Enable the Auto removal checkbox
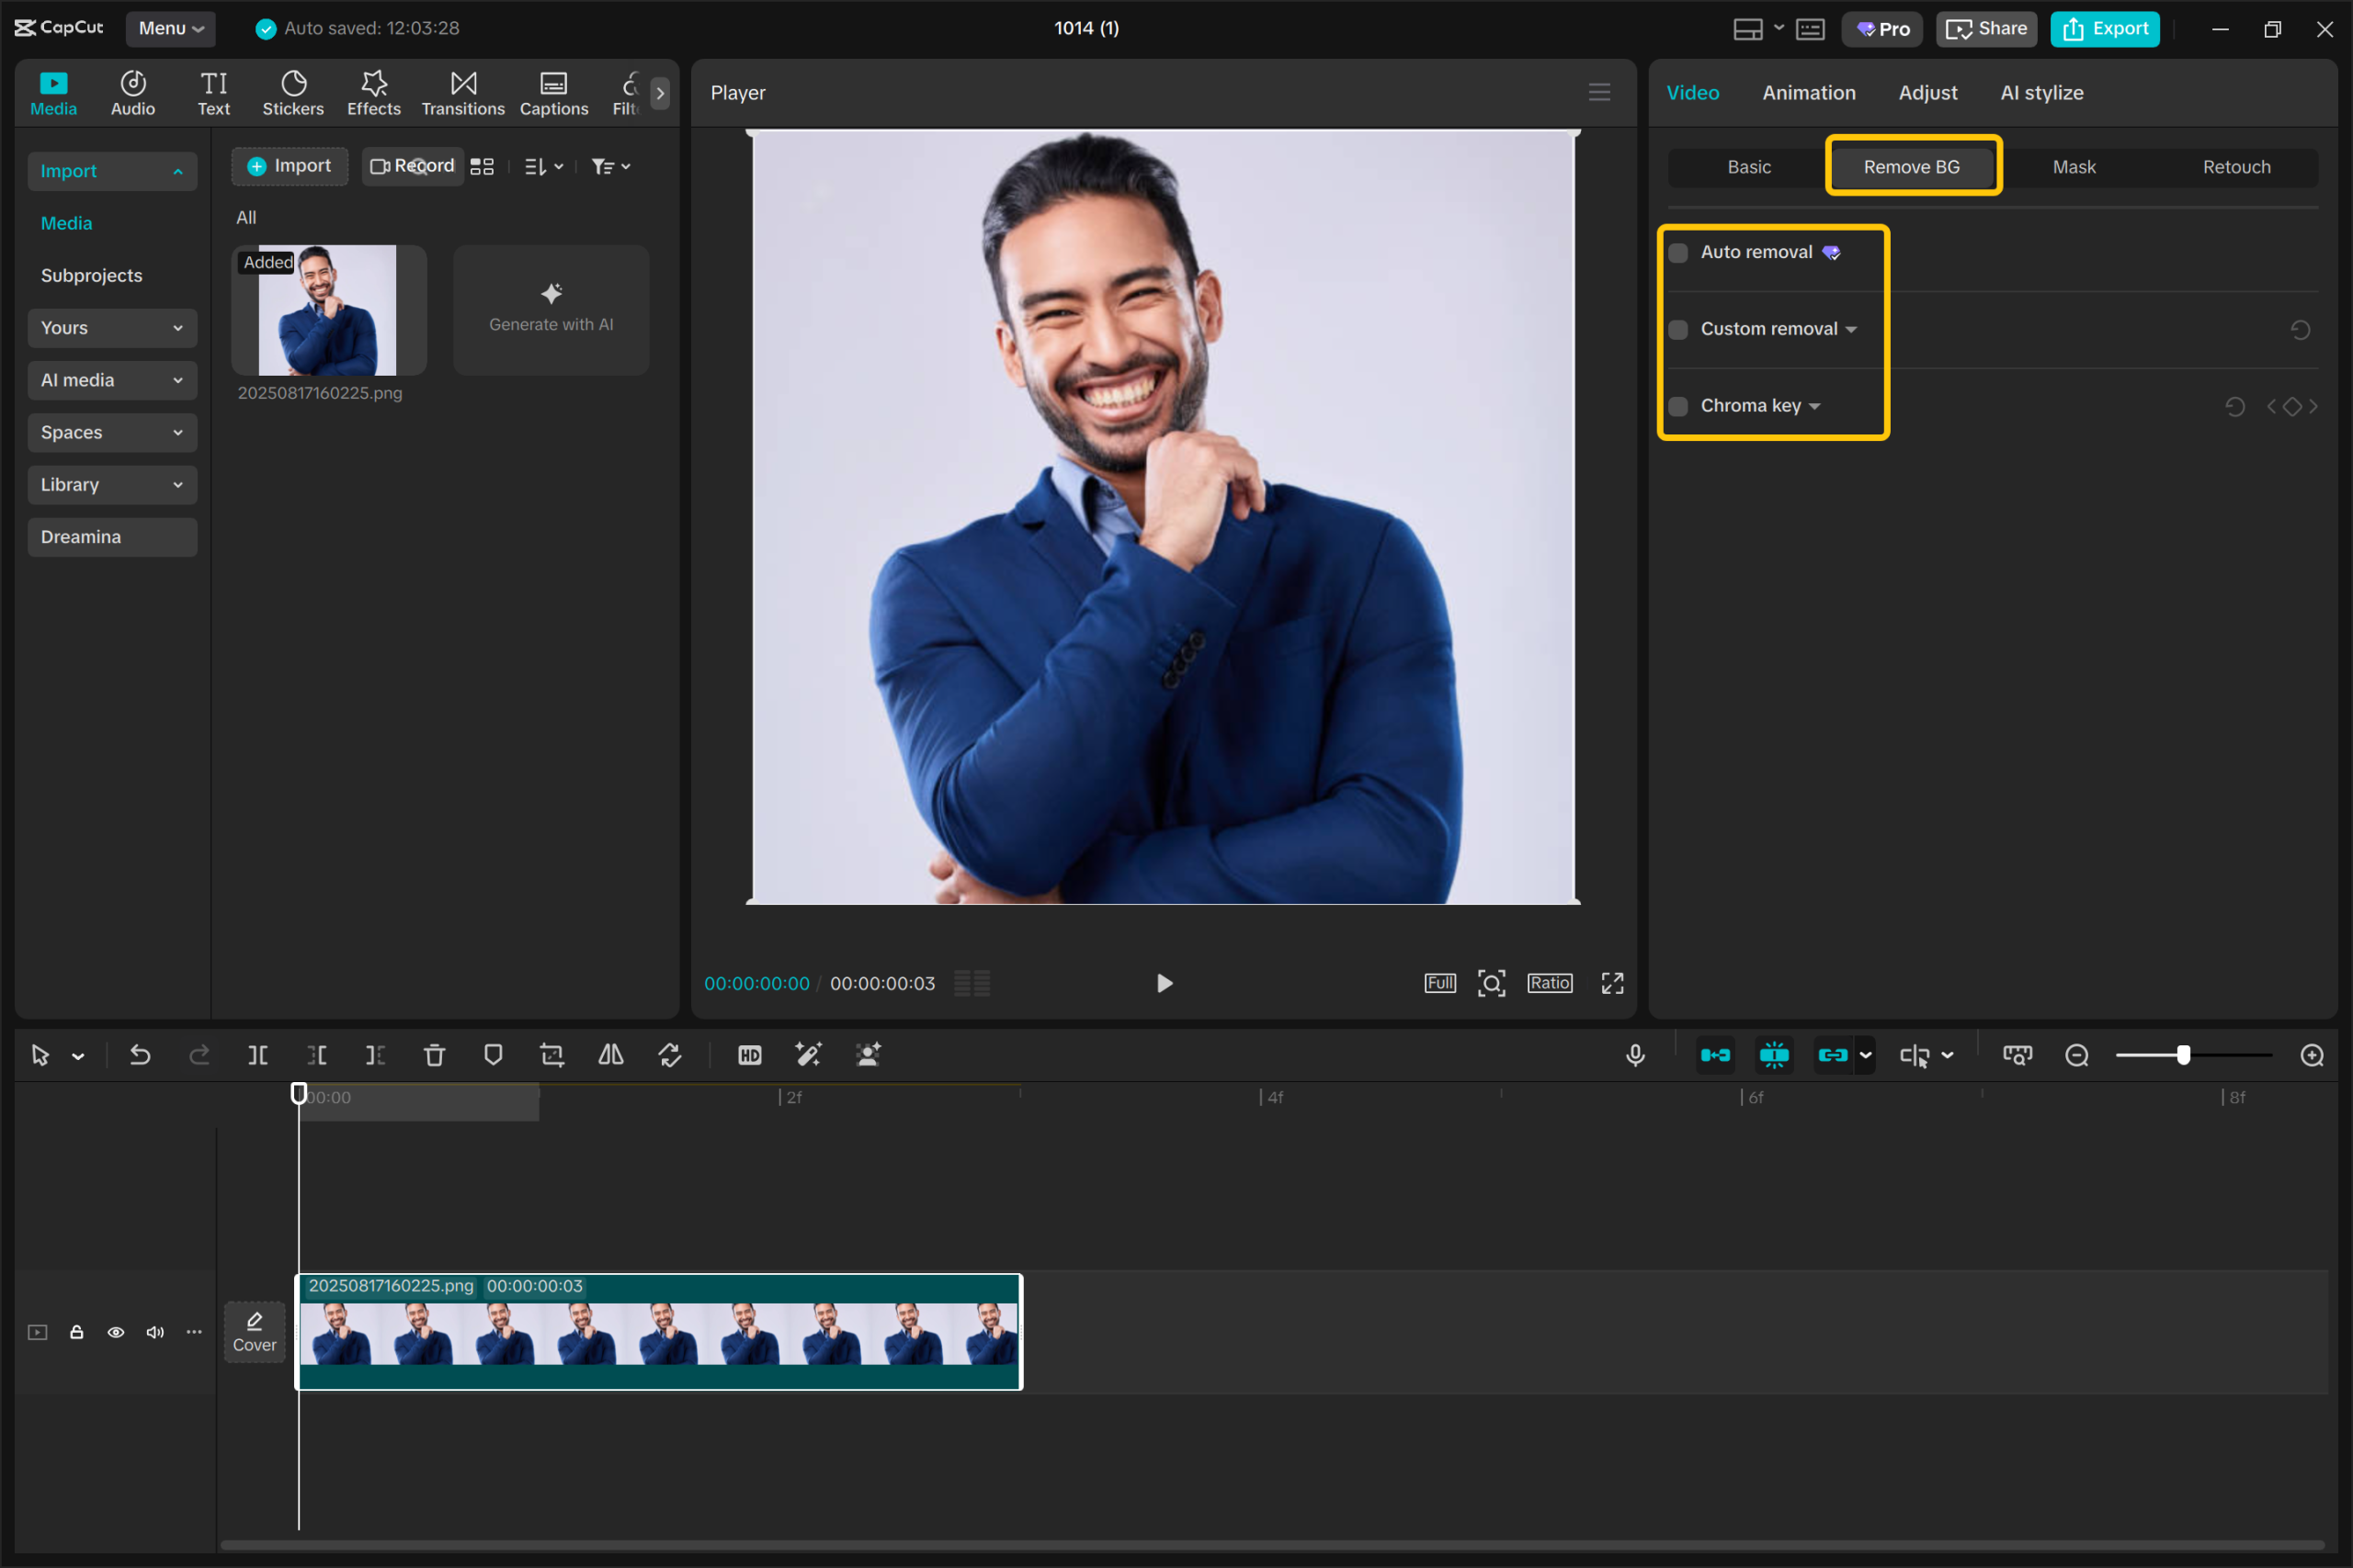The width and height of the screenshot is (2353, 1568). point(1678,253)
